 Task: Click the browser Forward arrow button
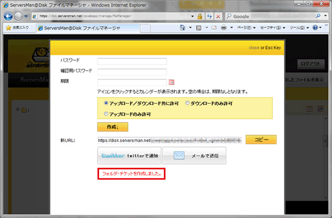click(18, 16)
